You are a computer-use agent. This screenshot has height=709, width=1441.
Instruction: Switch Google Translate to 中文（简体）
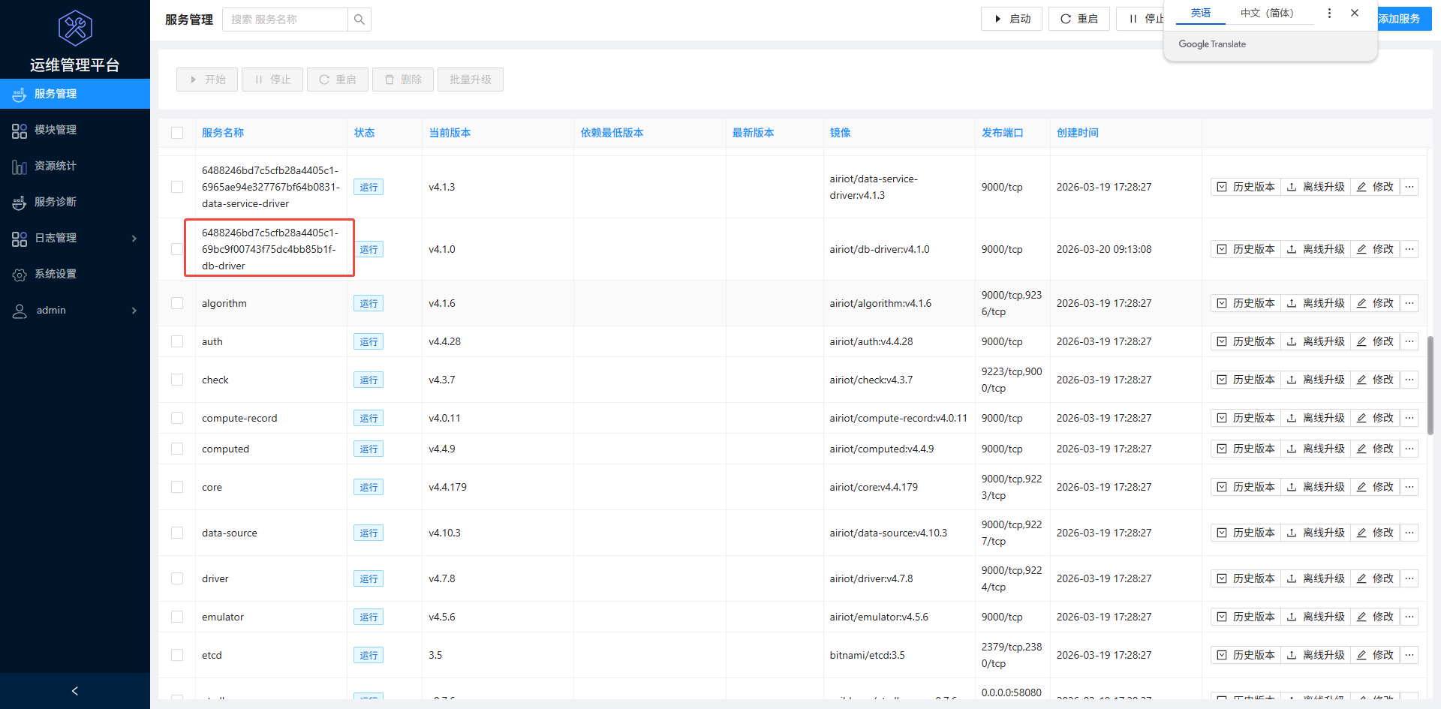[1271, 13]
